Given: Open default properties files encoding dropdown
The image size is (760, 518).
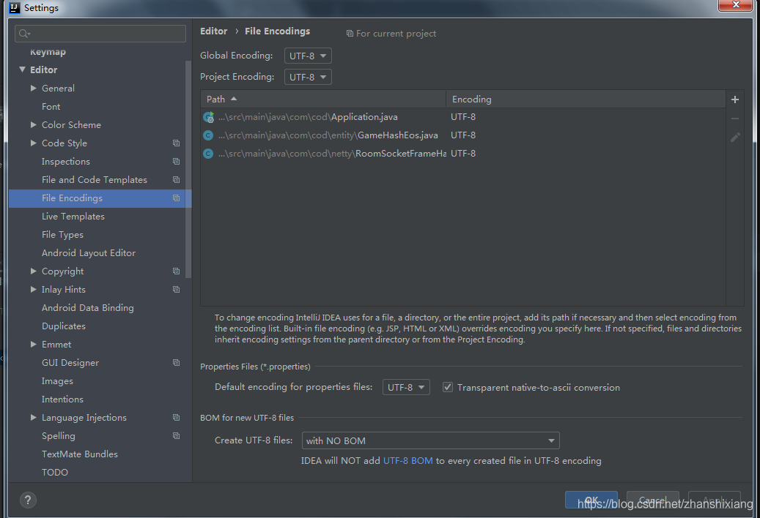Looking at the screenshot, I should pyautogui.click(x=406, y=388).
